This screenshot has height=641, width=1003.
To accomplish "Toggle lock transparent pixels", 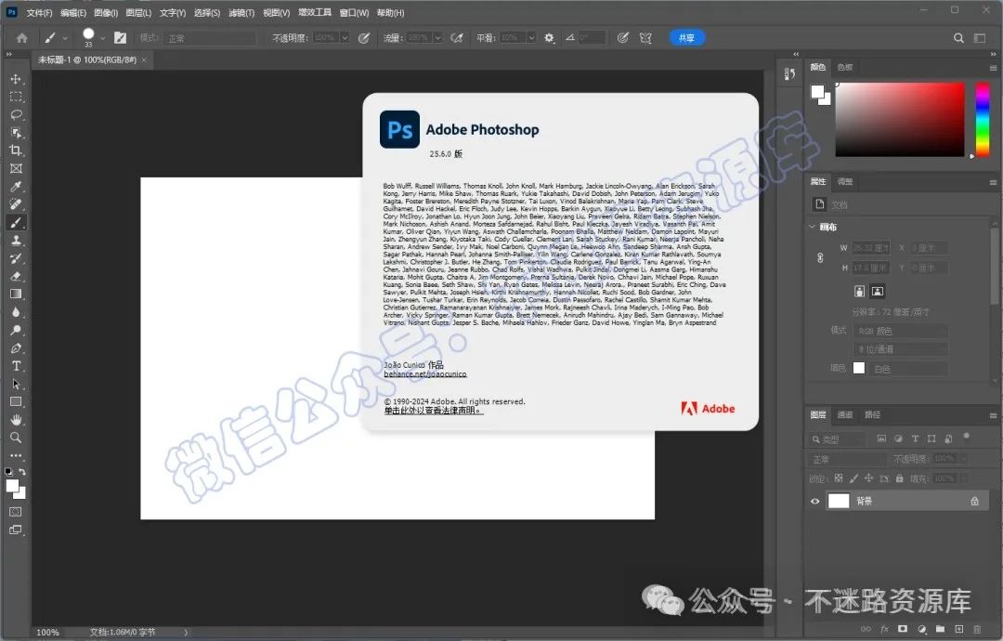I will pyautogui.click(x=838, y=477).
